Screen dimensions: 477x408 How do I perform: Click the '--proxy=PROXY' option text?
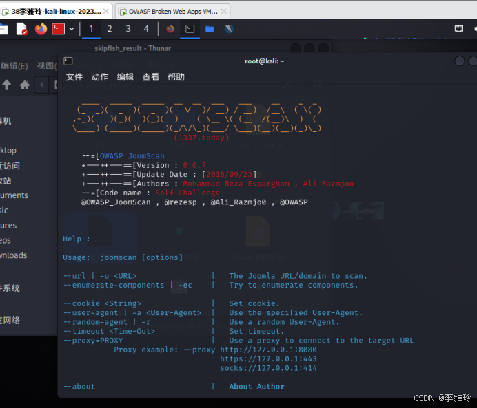[93, 341]
